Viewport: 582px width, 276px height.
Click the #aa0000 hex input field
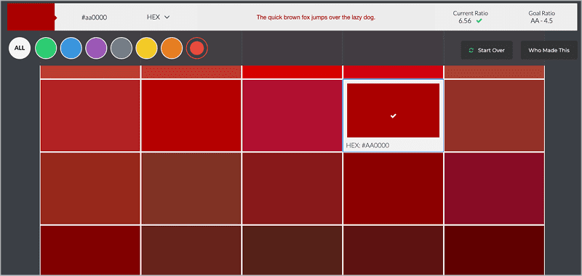[x=95, y=17]
